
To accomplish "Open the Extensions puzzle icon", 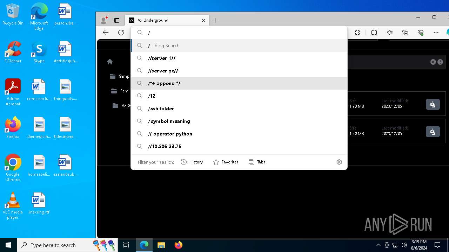I will (357, 33).
